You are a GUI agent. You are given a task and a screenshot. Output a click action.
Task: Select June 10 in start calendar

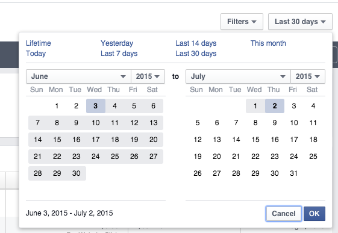click(95, 123)
